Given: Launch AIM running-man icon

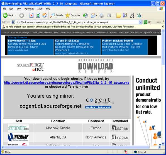Looking at the screenshot, I should (132, 15).
